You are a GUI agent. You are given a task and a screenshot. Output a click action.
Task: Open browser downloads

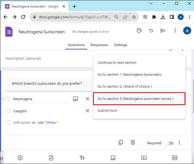point(163,17)
